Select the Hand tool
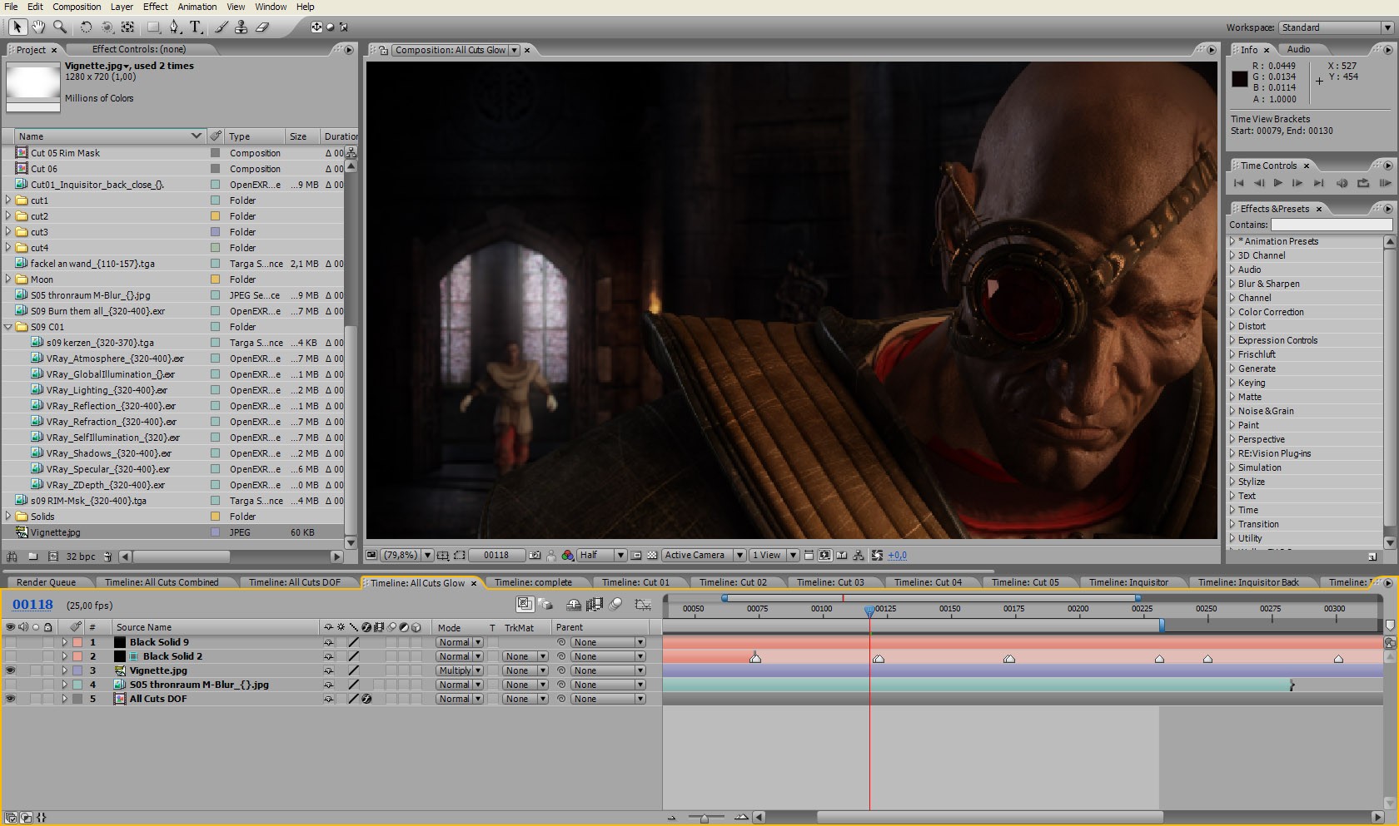Image resolution: width=1399 pixels, height=826 pixels. pyautogui.click(x=38, y=27)
